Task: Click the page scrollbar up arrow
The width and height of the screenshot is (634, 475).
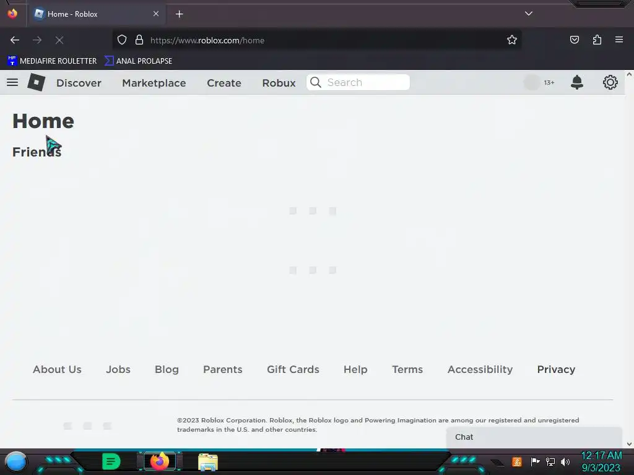Action: [629, 74]
